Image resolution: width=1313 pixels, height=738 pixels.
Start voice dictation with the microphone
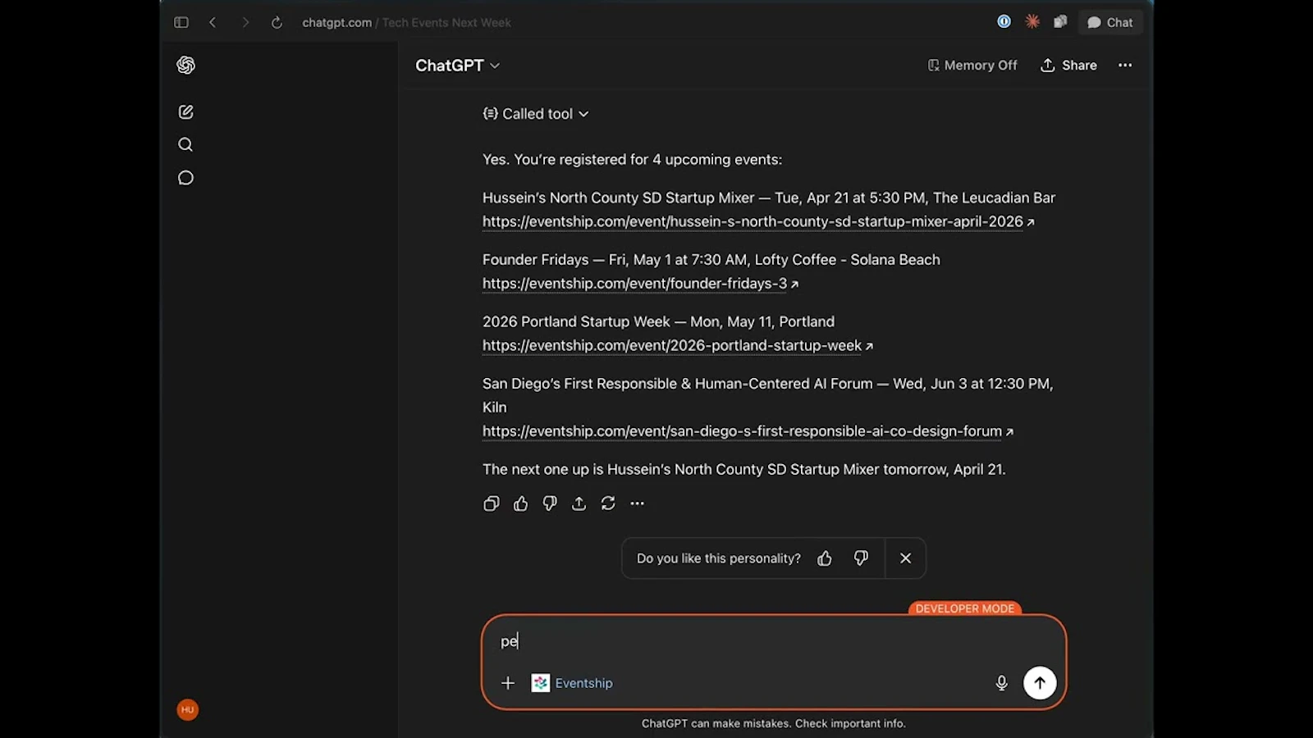click(1001, 683)
